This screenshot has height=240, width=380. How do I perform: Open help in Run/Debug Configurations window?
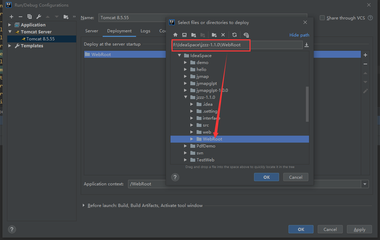click(11, 229)
